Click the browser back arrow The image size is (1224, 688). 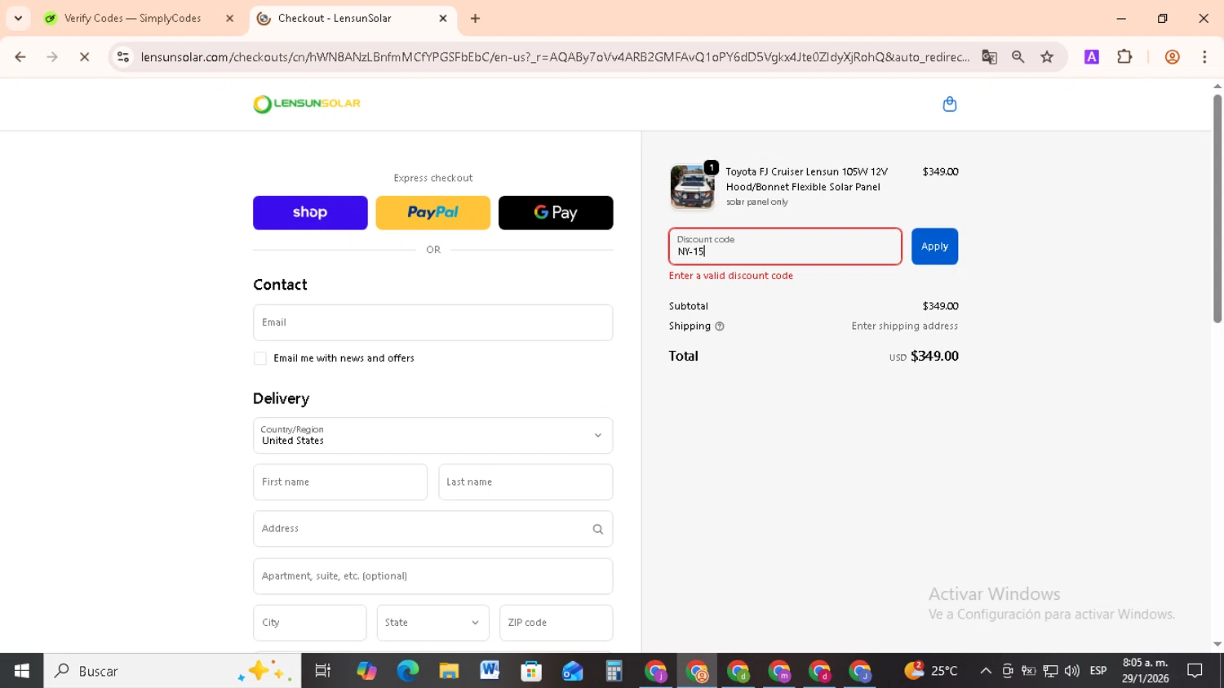(x=20, y=57)
